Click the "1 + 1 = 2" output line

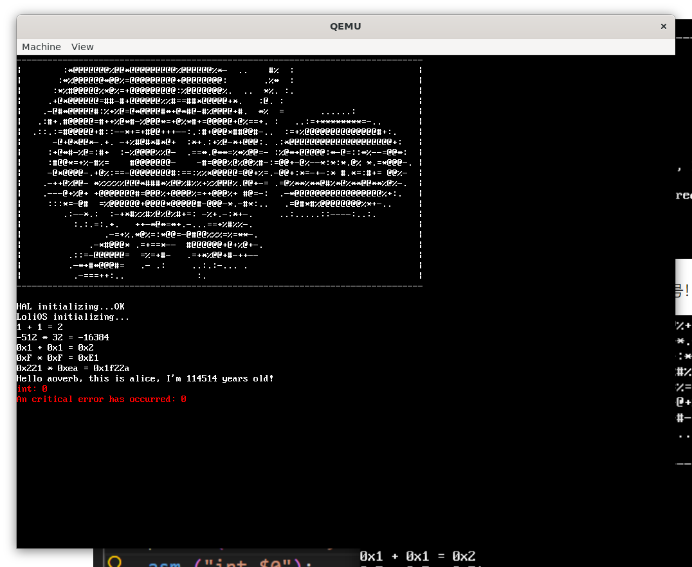39,327
